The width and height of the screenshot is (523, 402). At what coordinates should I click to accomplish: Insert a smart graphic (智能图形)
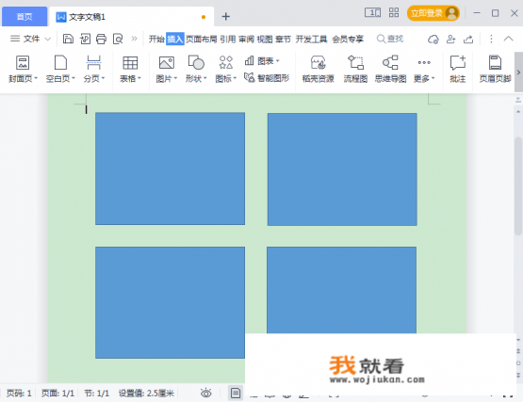click(267, 78)
